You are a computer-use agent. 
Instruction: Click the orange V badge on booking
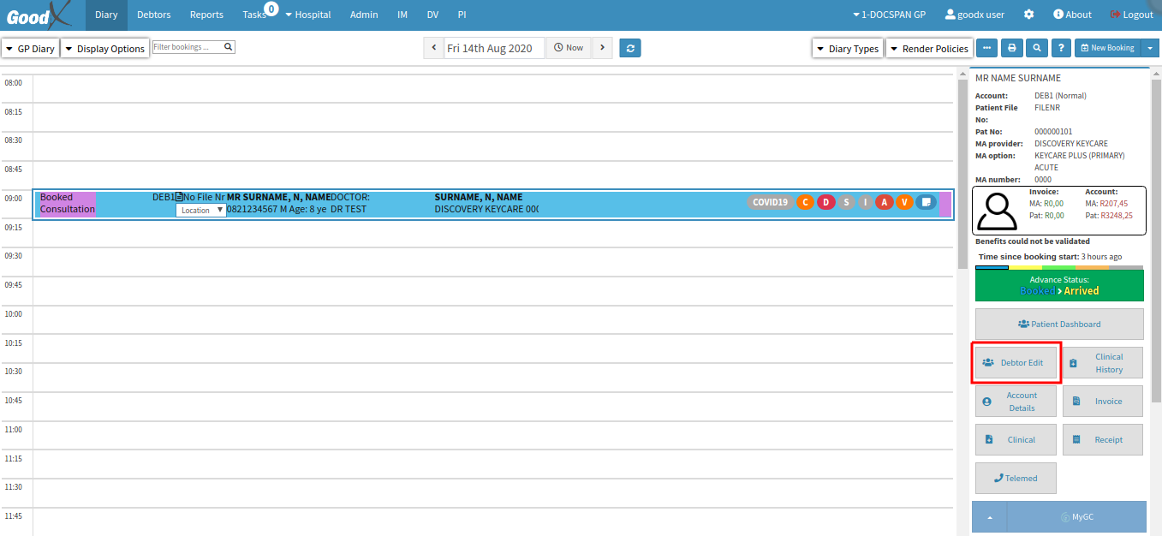[904, 202]
